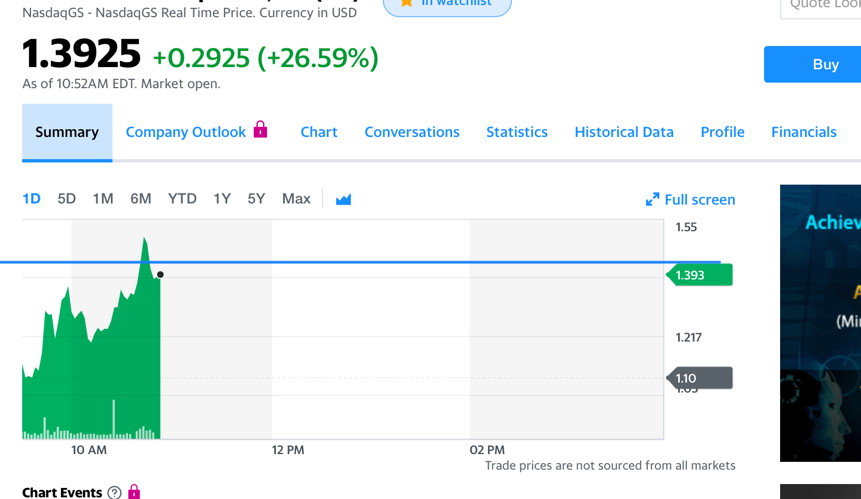Click the 10 AM time axis label
861x499 pixels.
click(89, 450)
